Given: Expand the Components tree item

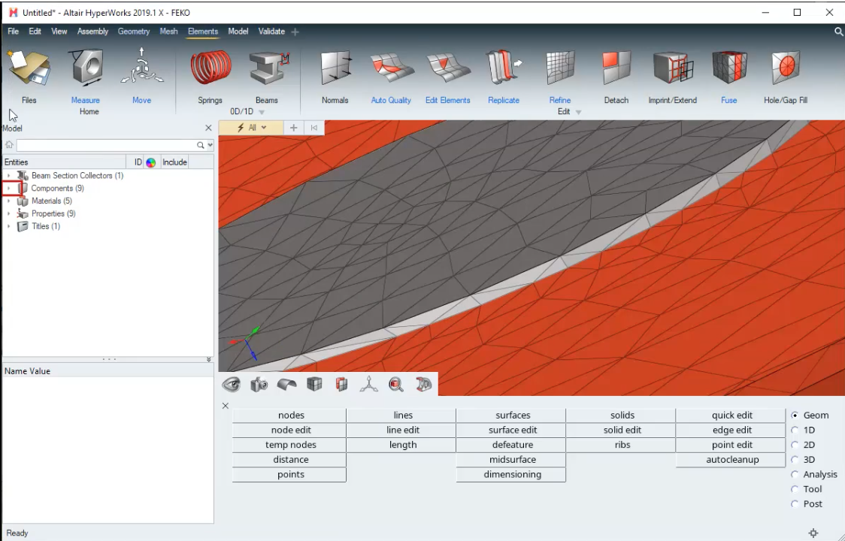Looking at the screenshot, I should [x=8, y=188].
